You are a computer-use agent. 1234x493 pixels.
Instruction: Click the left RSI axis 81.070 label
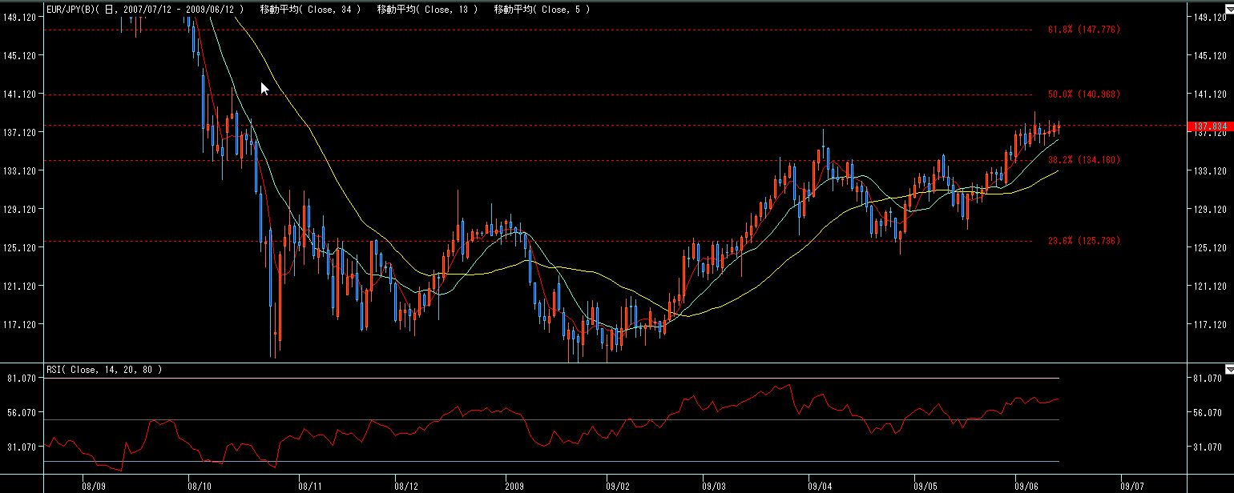click(x=22, y=378)
